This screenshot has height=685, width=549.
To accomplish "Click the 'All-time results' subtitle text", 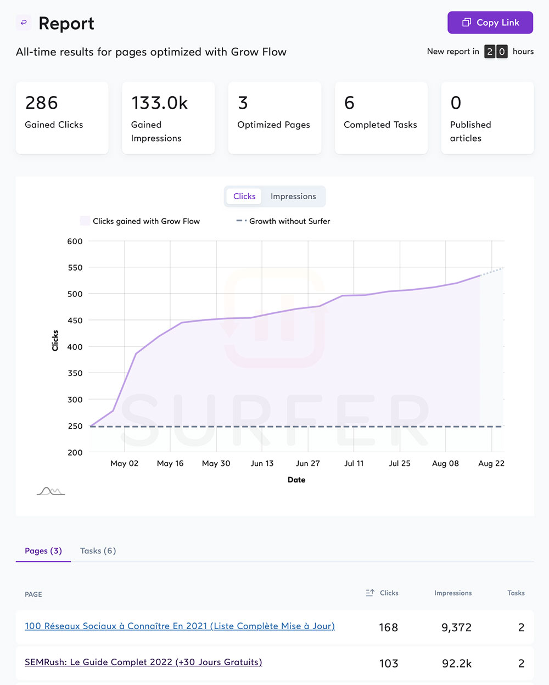I will [151, 52].
